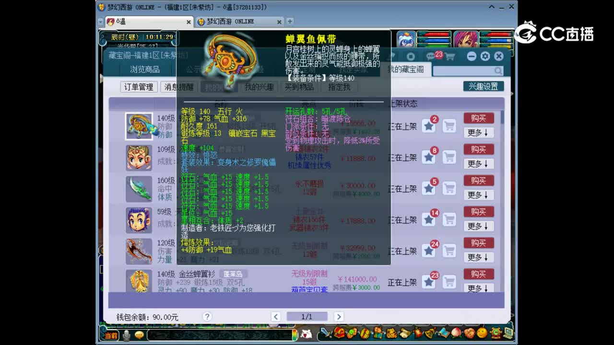Viewport: 614px width, 345px height.
Task: Open the gear settings icon of 藏宝阁 window
Action: tap(485, 57)
